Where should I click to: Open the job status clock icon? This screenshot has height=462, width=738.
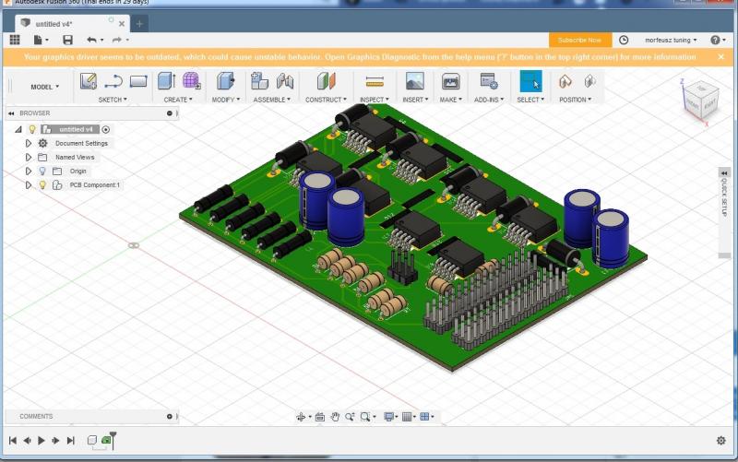(624, 40)
